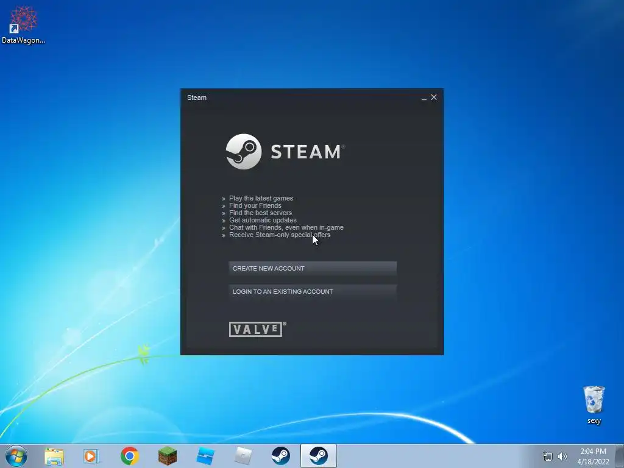The image size is (624, 468).
Task: Click 'Chat with Friends, even when in-game'
Action: 286,228
